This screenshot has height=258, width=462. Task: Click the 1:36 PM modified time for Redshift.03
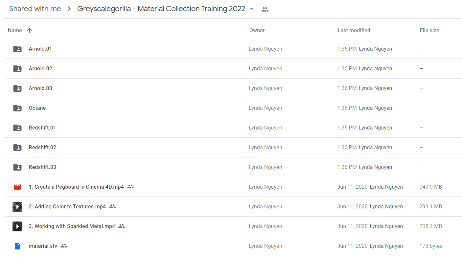point(347,167)
